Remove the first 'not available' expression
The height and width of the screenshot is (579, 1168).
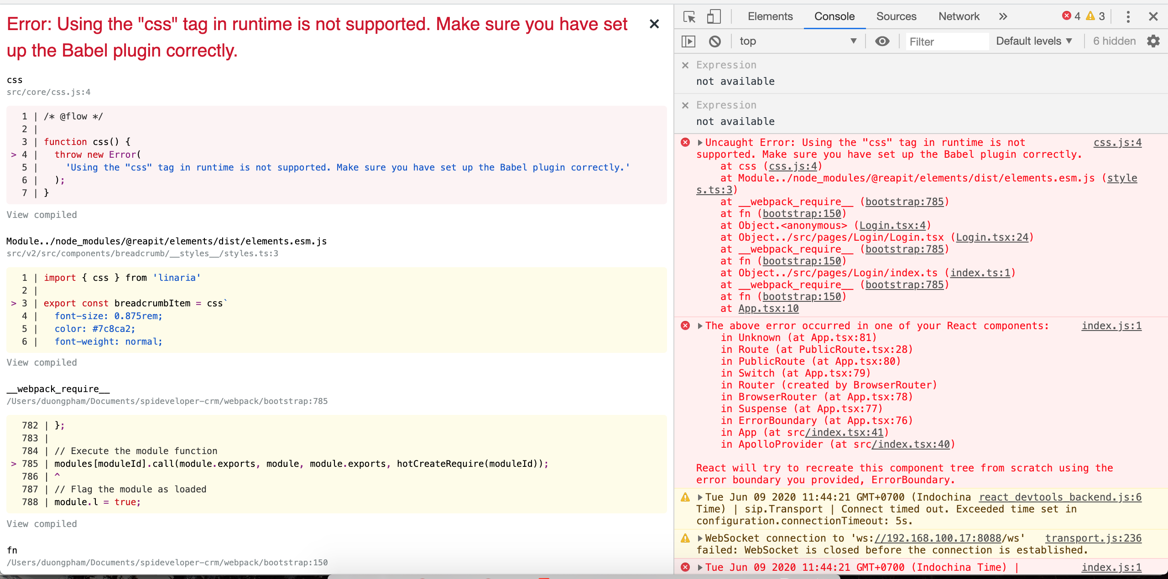pos(686,65)
